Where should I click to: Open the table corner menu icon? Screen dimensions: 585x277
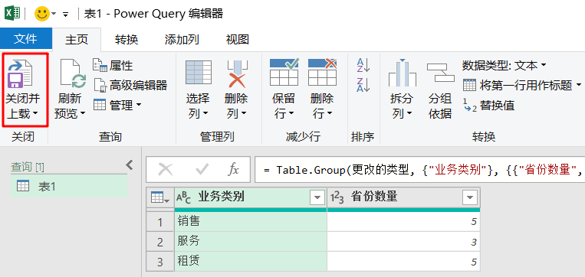pyautogui.click(x=160, y=197)
